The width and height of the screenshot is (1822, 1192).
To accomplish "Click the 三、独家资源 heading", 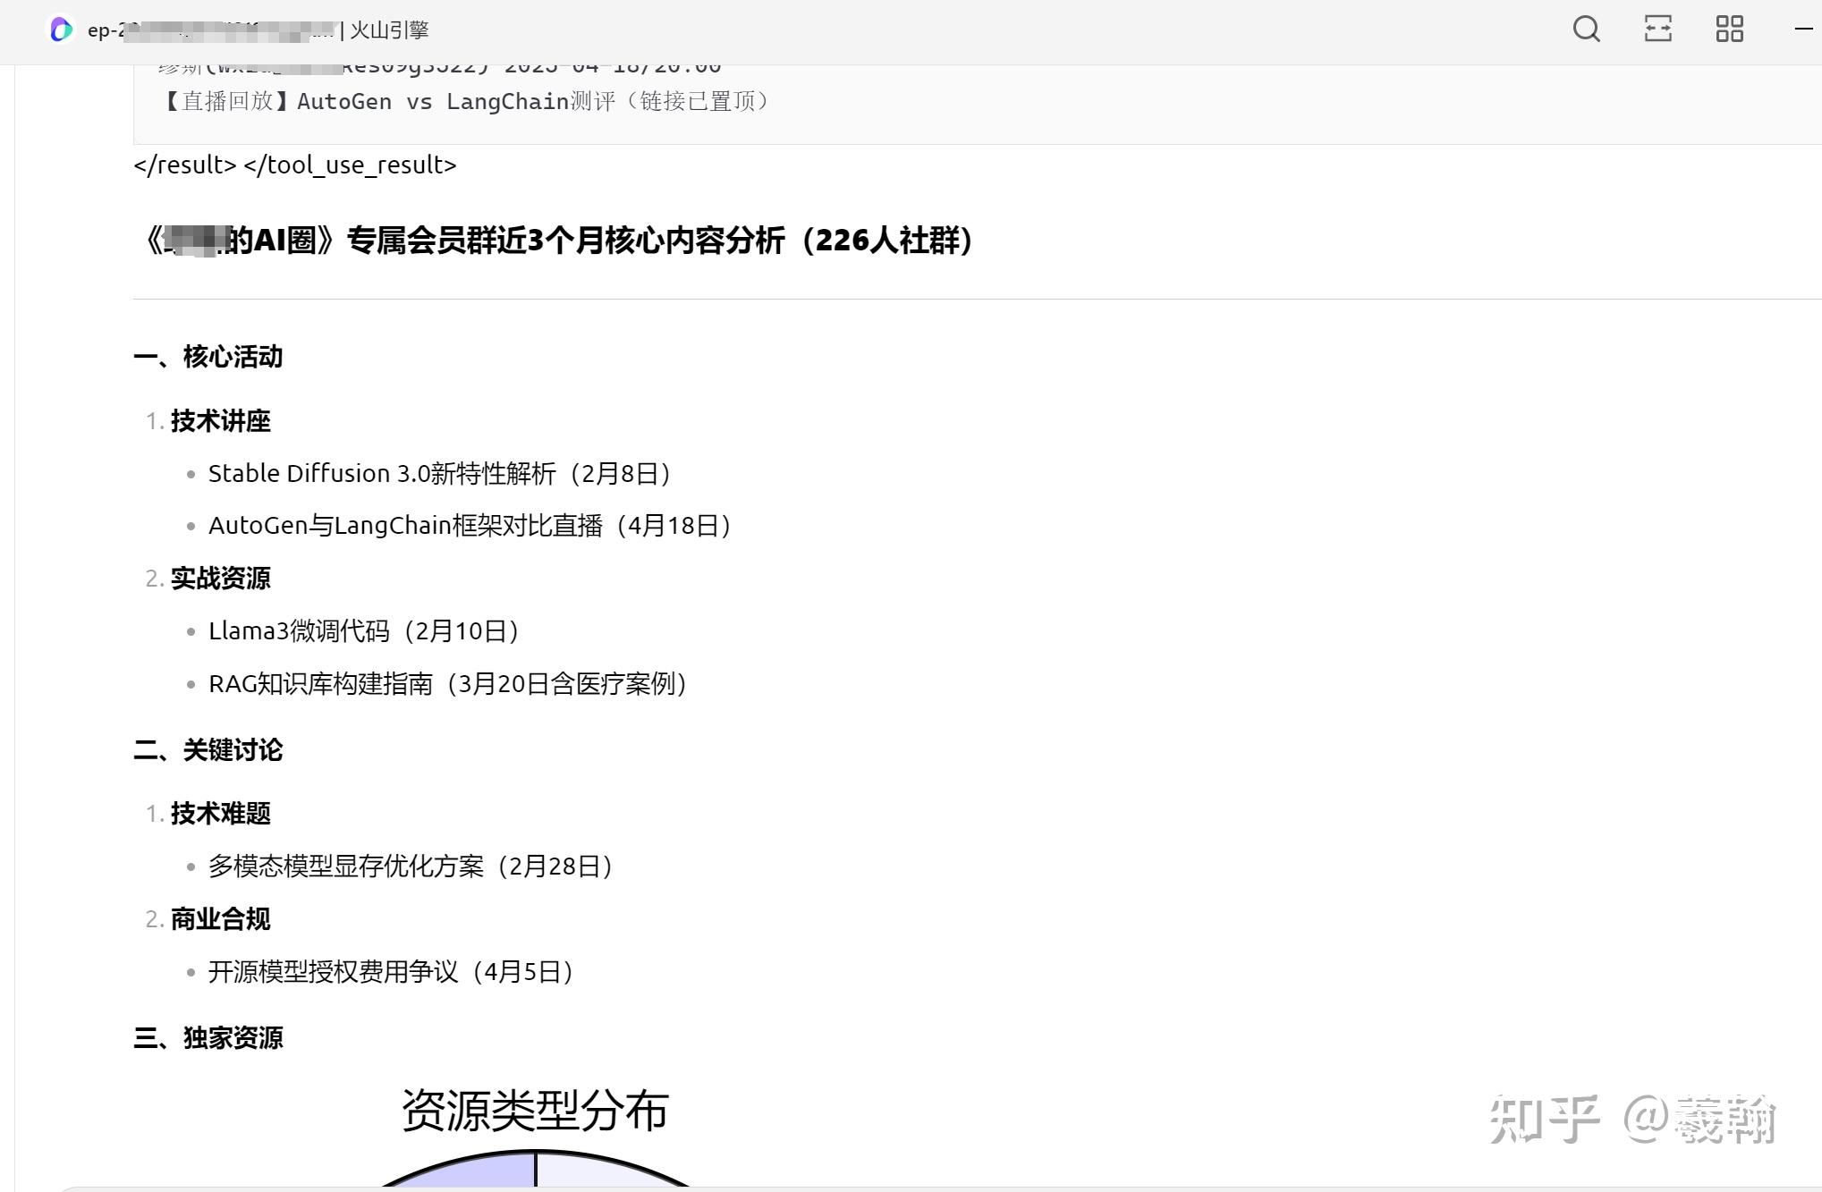I will 209,1038.
